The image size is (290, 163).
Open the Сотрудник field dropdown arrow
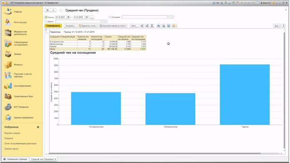click(169, 17)
